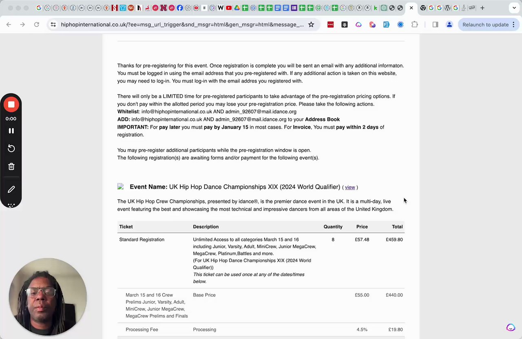This screenshot has height=339, width=522.
Task: Open the purple ring extension icon
Action: (x=358, y=24)
